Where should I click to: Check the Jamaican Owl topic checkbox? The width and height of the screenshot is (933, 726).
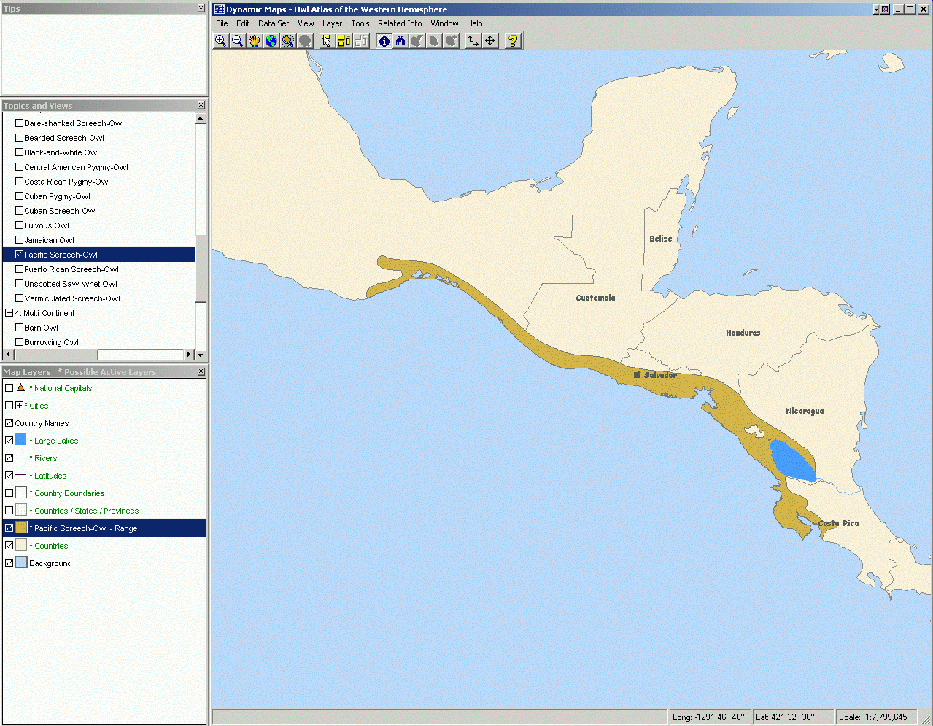(x=20, y=240)
